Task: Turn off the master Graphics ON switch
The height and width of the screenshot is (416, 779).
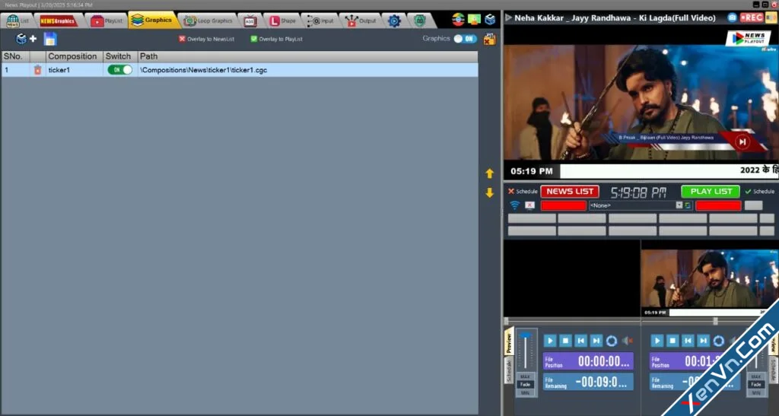Action: click(466, 39)
